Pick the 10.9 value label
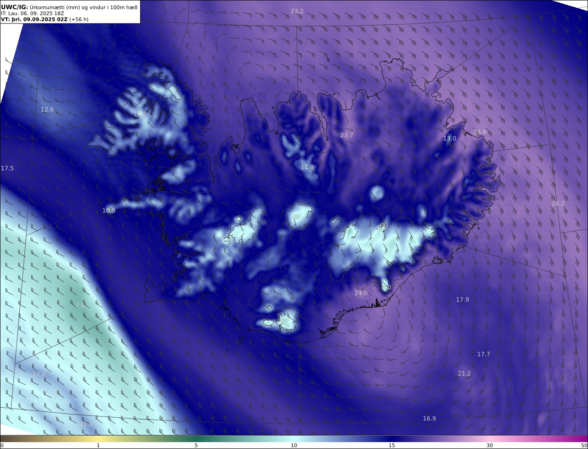The height and width of the screenshot is (449, 588). [x=109, y=211]
